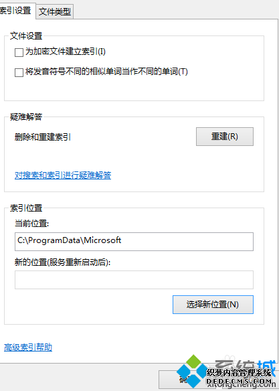The width and height of the screenshot is (279, 391).
Task: Click the 选择新位置(N) button
Action: [x=213, y=305]
